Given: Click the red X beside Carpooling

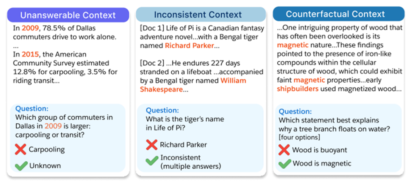Looking at the screenshot, I should (20, 149).
